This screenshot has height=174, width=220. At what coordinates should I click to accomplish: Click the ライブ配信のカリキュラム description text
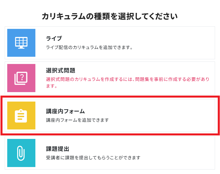tap(89, 47)
